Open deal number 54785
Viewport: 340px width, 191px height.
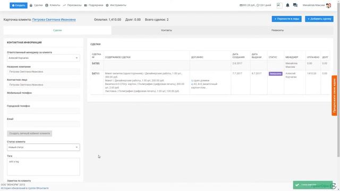pyautogui.click(x=96, y=64)
